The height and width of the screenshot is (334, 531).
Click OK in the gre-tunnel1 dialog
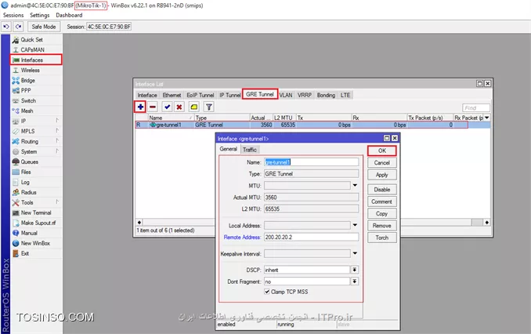coord(382,151)
